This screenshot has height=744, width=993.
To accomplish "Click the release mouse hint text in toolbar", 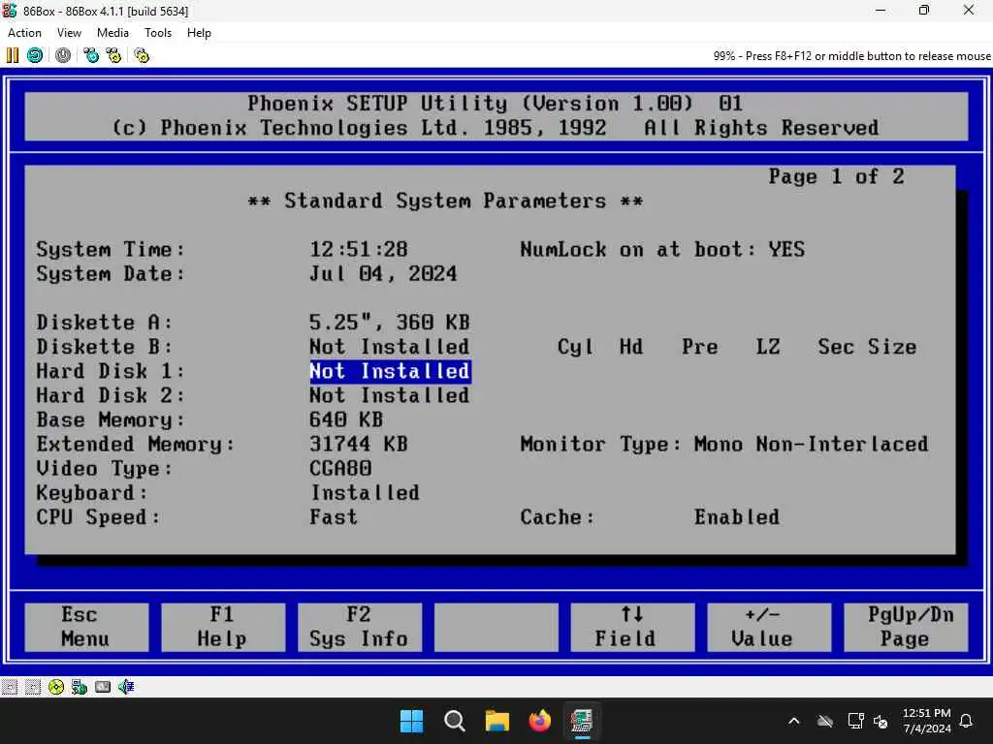I will click(x=851, y=55).
